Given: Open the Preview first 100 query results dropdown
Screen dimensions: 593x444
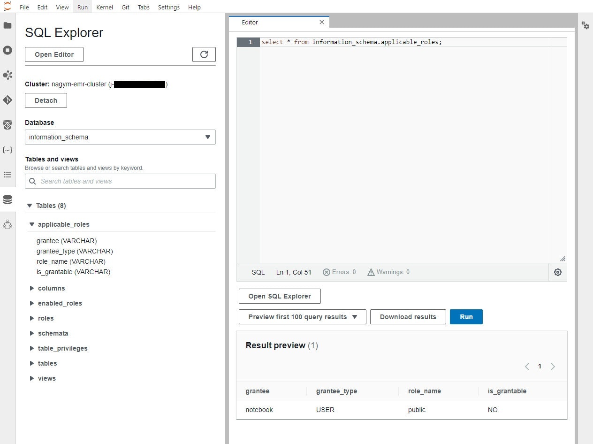Looking at the screenshot, I should [x=303, y=317].
